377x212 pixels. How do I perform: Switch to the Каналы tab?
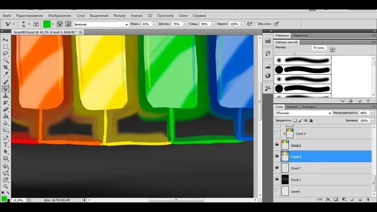(x=292, y=107)
